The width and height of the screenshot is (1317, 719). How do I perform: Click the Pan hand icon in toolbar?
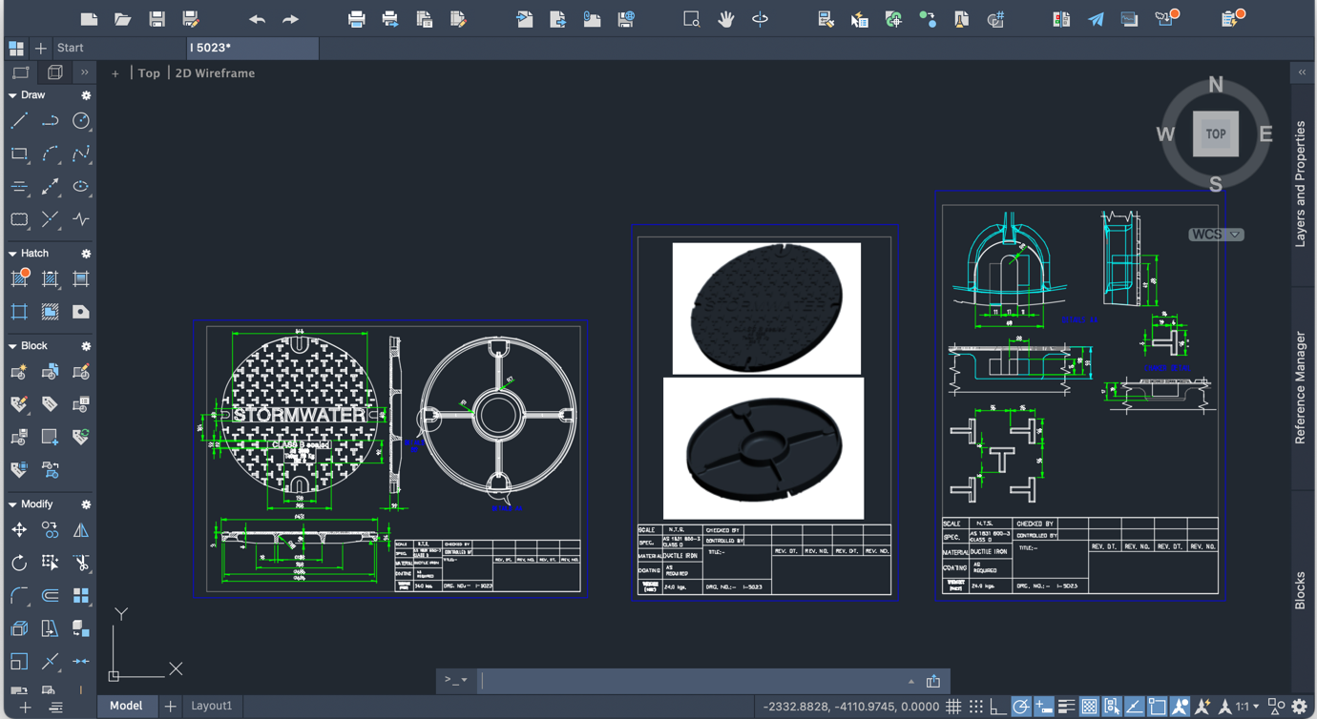point(725,19)
